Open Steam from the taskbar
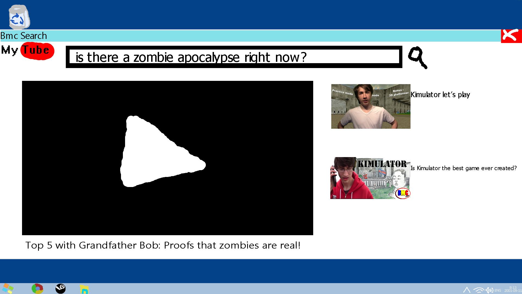Screen dimensions: 522x294 pyautogui.click(x=60, y=289)
